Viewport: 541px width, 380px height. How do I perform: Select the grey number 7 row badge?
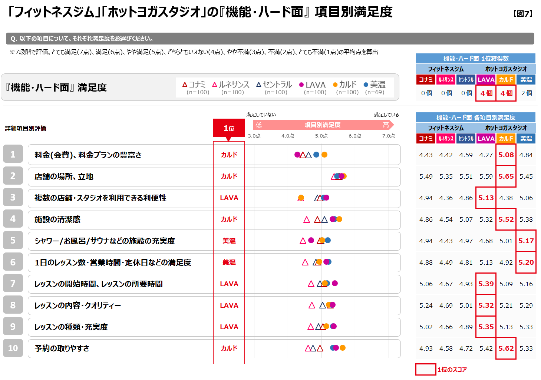[13, 284]
